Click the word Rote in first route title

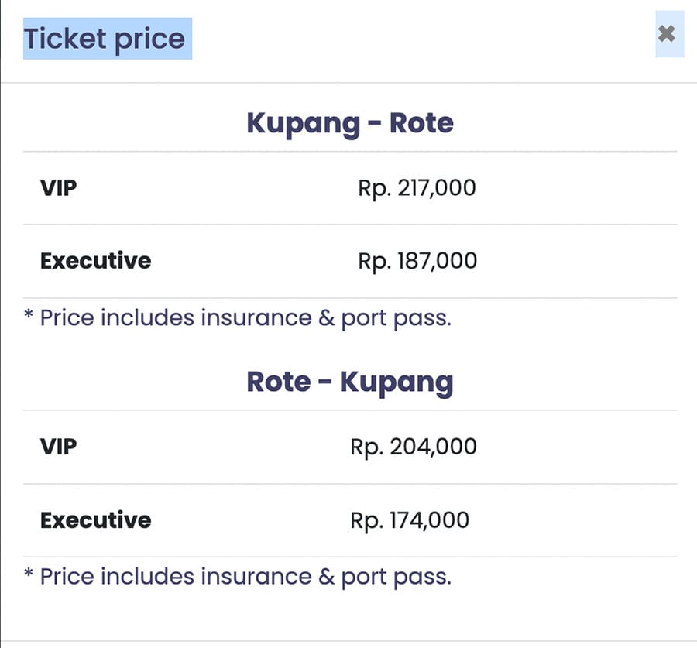pyautogui.click(x=421, y=122)
